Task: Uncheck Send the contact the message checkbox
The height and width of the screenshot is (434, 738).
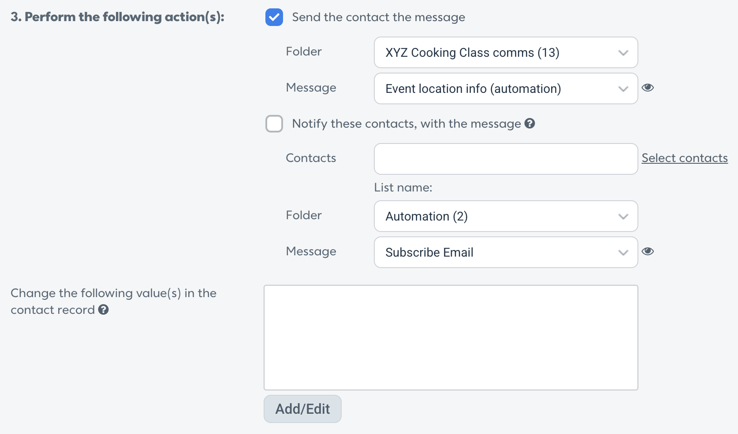Action: pos(274,17)
